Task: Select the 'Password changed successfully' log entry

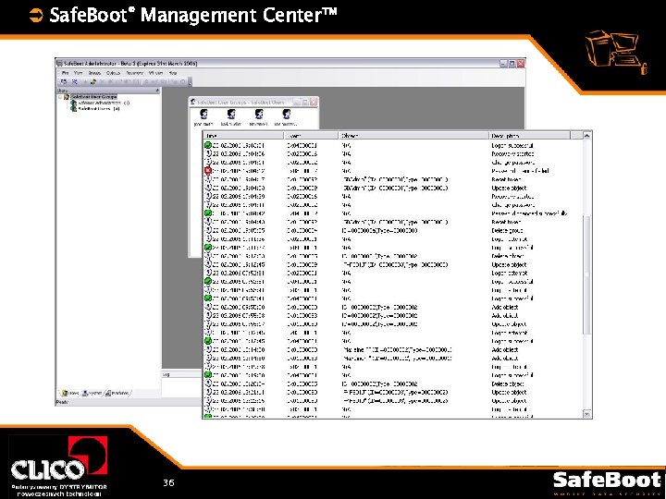Action: coord(393,213)
